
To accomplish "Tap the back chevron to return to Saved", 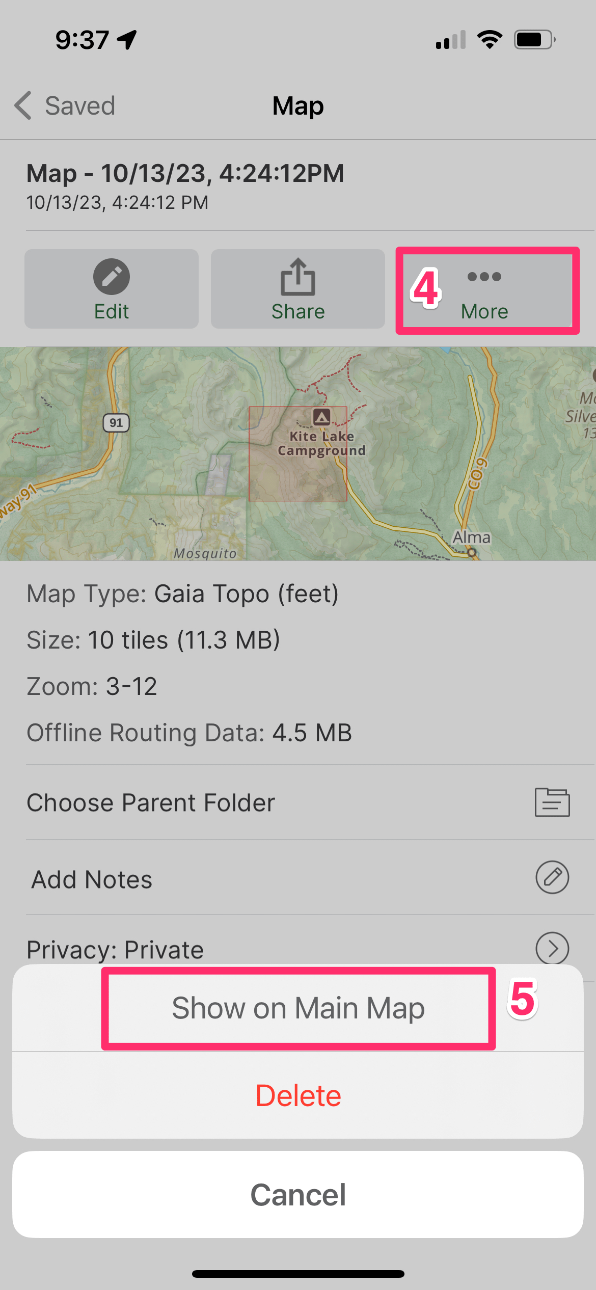I will [x=22, y=105].
